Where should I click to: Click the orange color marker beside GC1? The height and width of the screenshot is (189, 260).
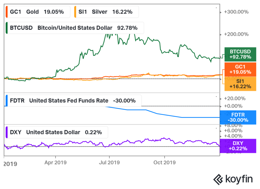[x=6, y=12]
